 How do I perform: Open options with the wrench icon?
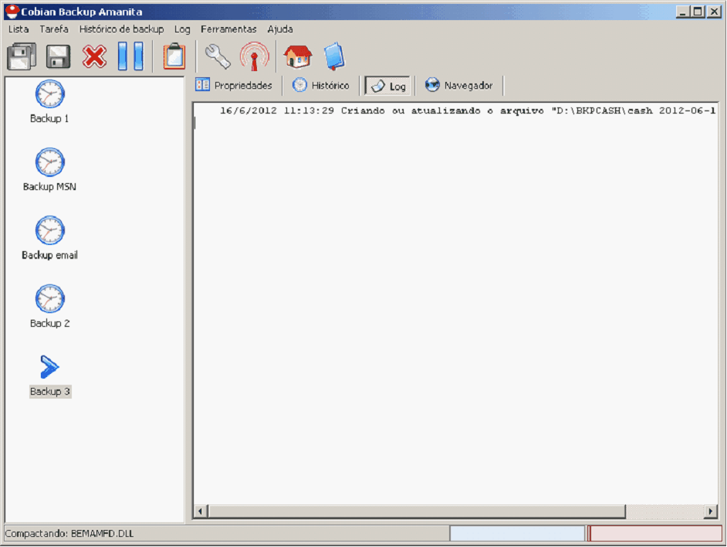coord(218,56)
